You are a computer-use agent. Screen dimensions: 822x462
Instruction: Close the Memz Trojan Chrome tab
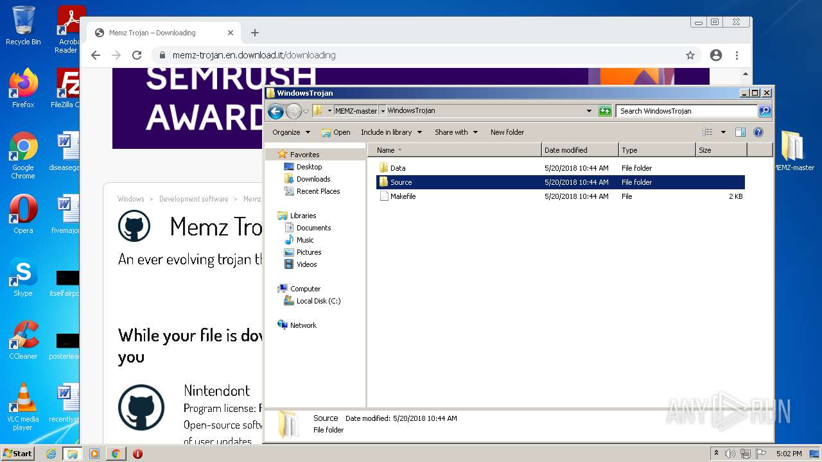tap(231, 33)
